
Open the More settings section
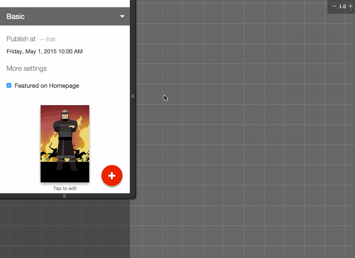(x=26, y=68)
